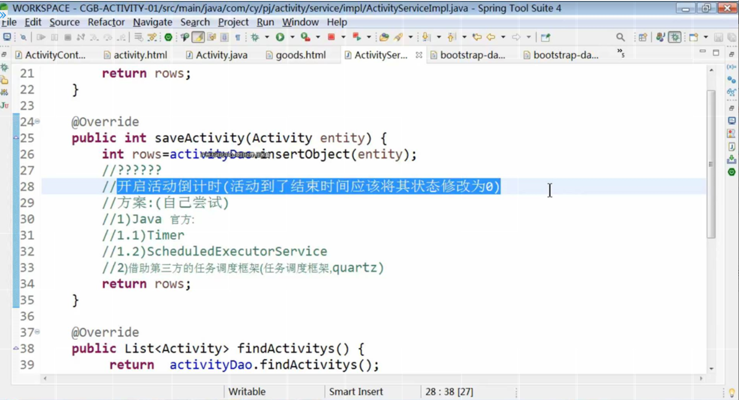This screenshot has width=739, height=400.
Task: Switch to the activity.html editor tab
Action: (x=135, y=55)
